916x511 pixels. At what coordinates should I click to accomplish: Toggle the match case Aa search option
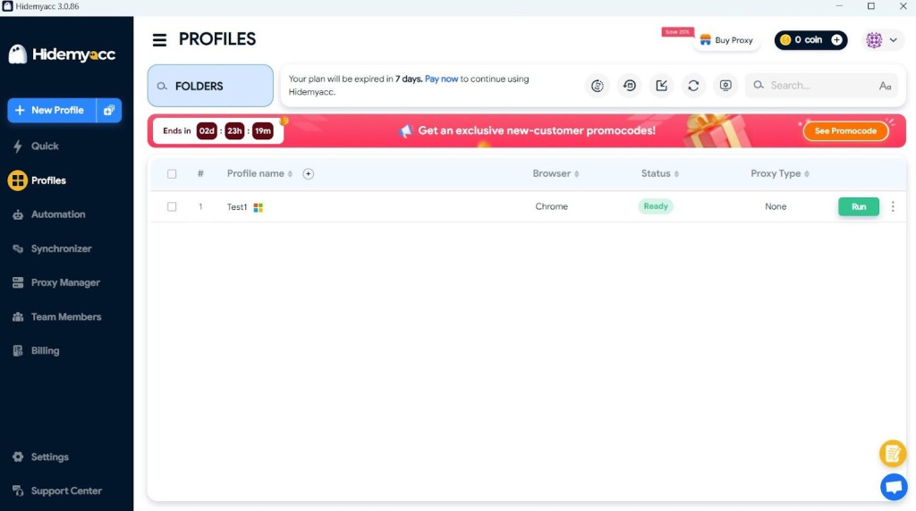tap(885, 86)
